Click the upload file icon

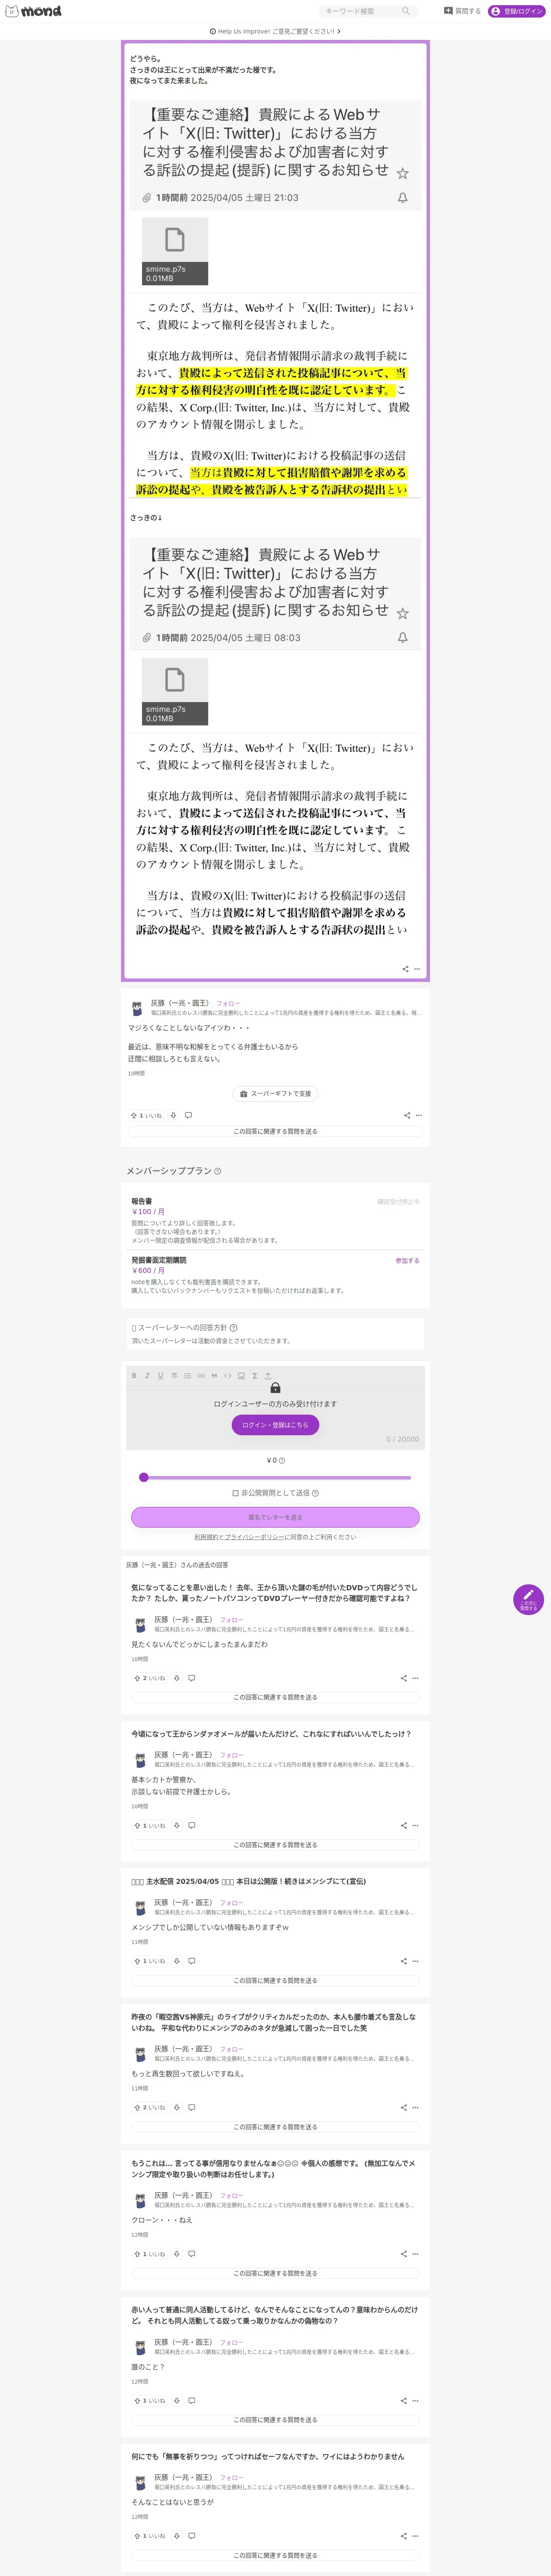coord(268,1376)
